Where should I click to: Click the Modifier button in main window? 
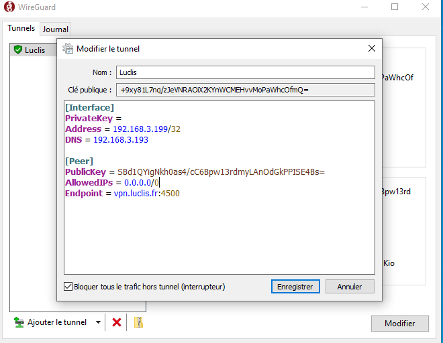(x=400, y=324)
